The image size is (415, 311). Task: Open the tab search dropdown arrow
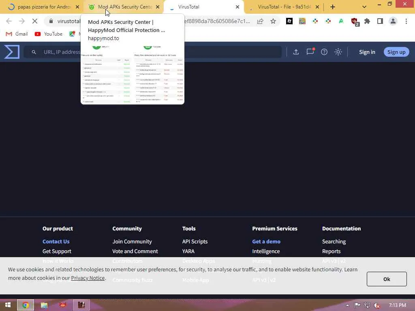pyautogui.click(x=364, y=7)
